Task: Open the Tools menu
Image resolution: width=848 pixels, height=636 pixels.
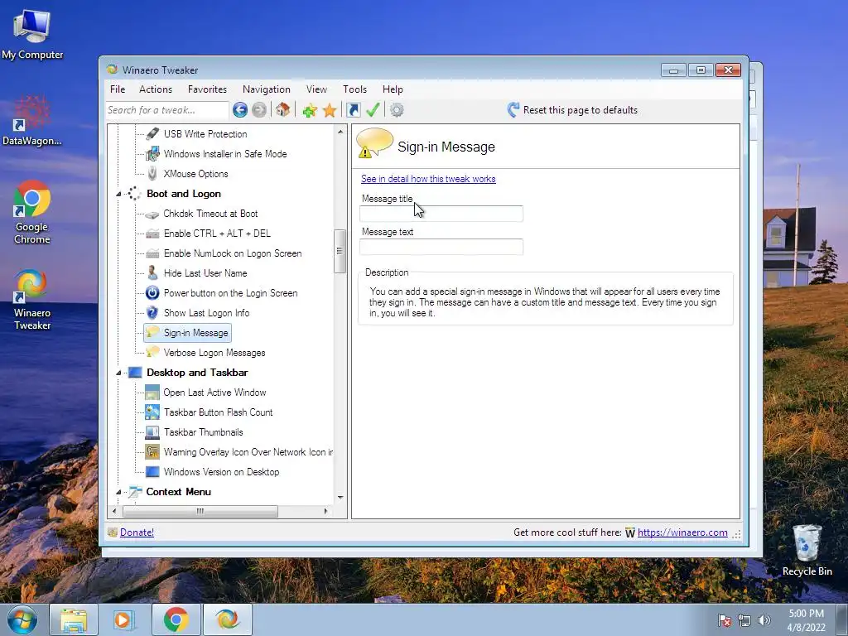Action: [354, 89]
